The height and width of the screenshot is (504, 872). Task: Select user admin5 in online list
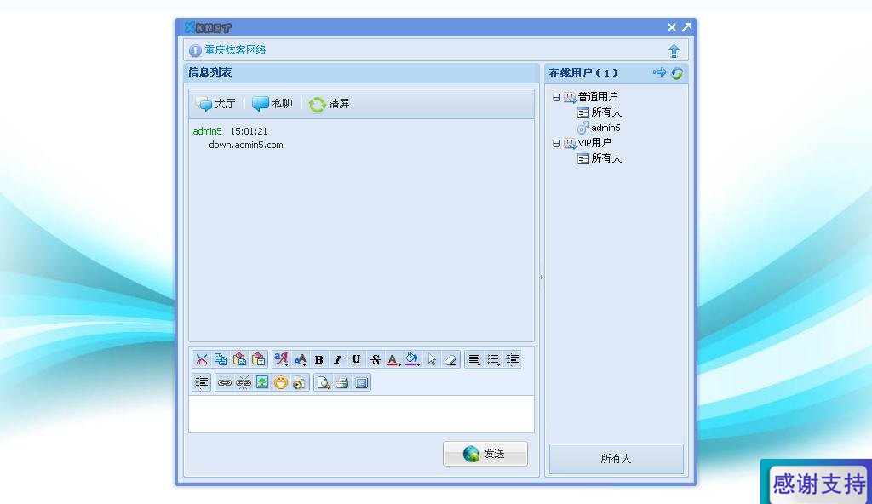(x=605, y=128)
